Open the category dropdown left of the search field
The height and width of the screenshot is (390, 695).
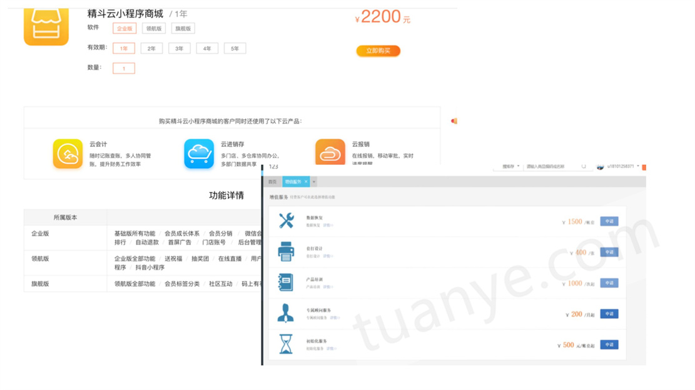pos(509,166)
